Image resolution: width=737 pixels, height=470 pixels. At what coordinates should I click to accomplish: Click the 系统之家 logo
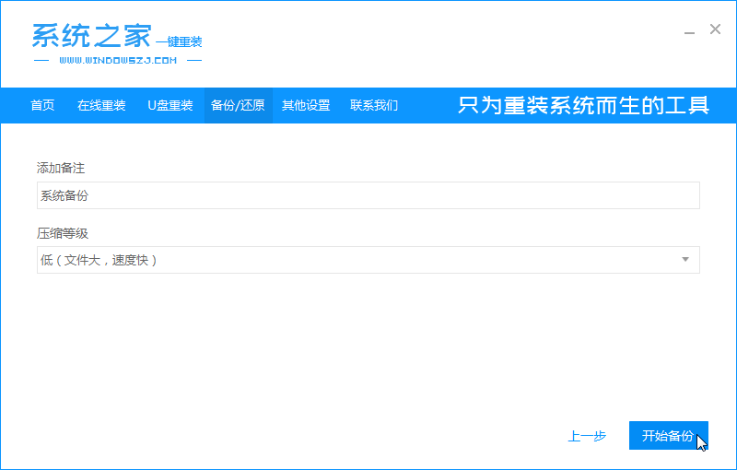click(x=92, y=36)
